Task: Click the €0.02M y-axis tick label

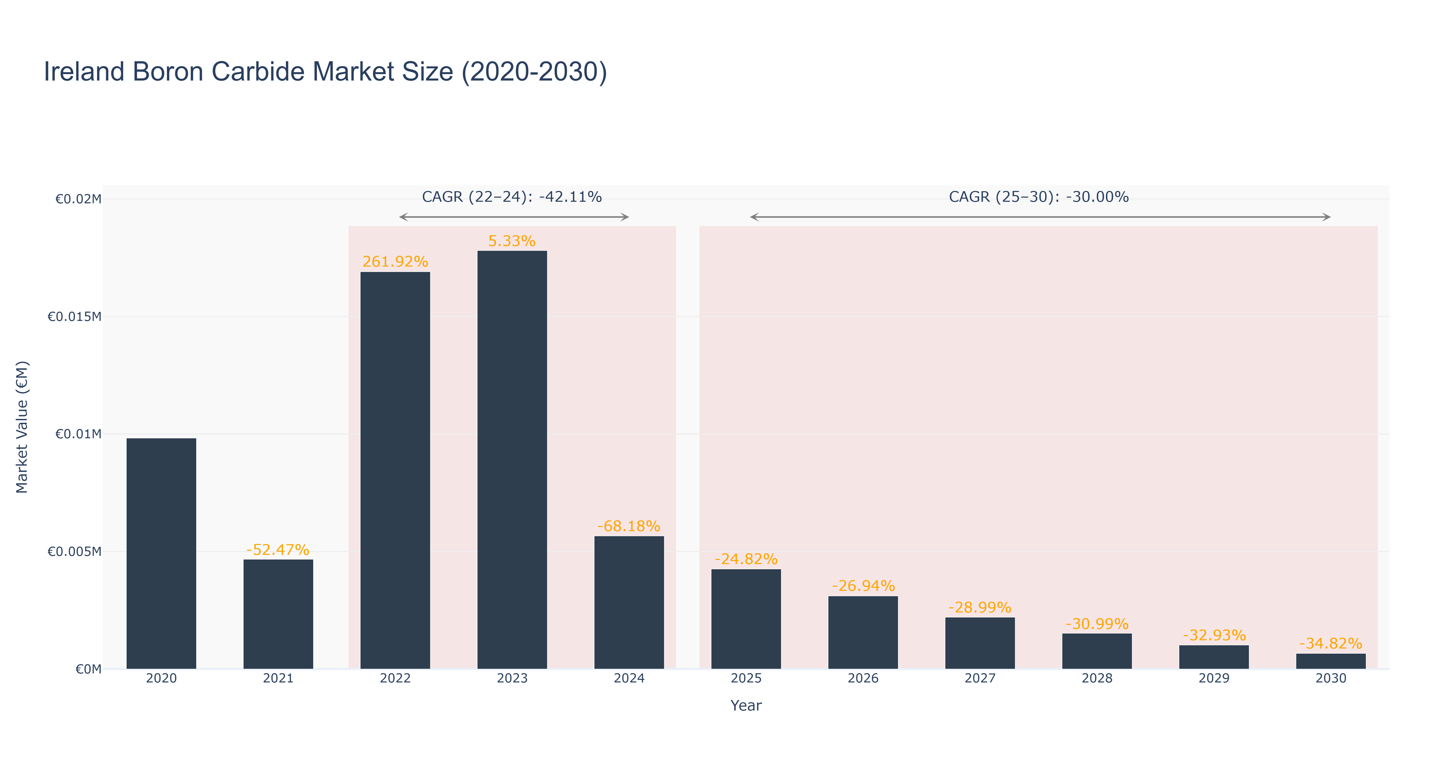Action: pos(78,199)
